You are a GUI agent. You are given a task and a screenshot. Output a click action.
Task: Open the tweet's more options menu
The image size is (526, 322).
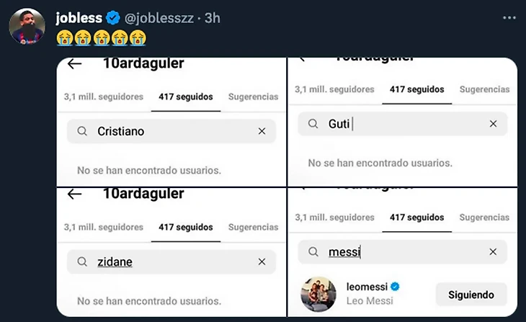click(x=509, y=18)
